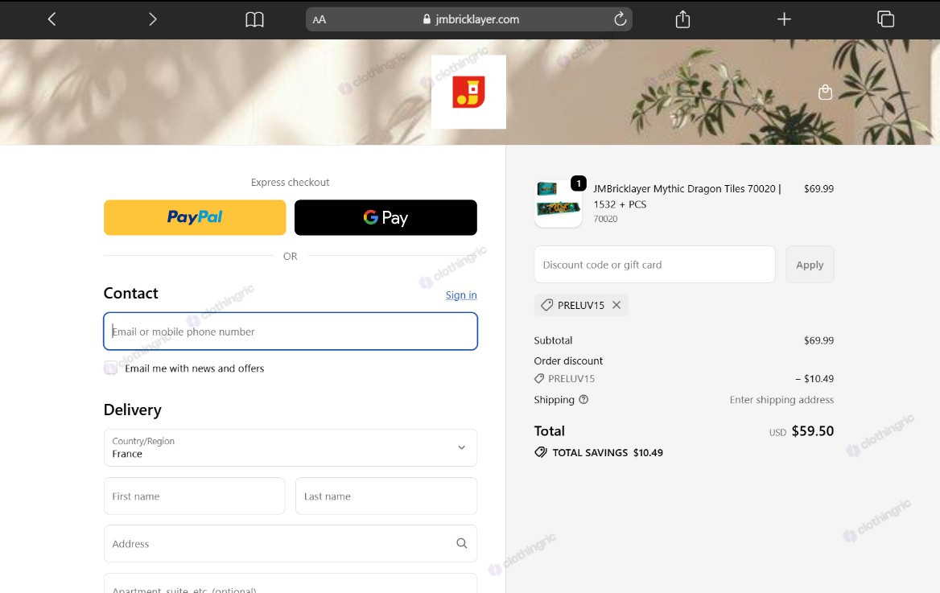Open a new tab with the plus icon
This screenshot has height=593, width=940.
click(x=784, y=19)
